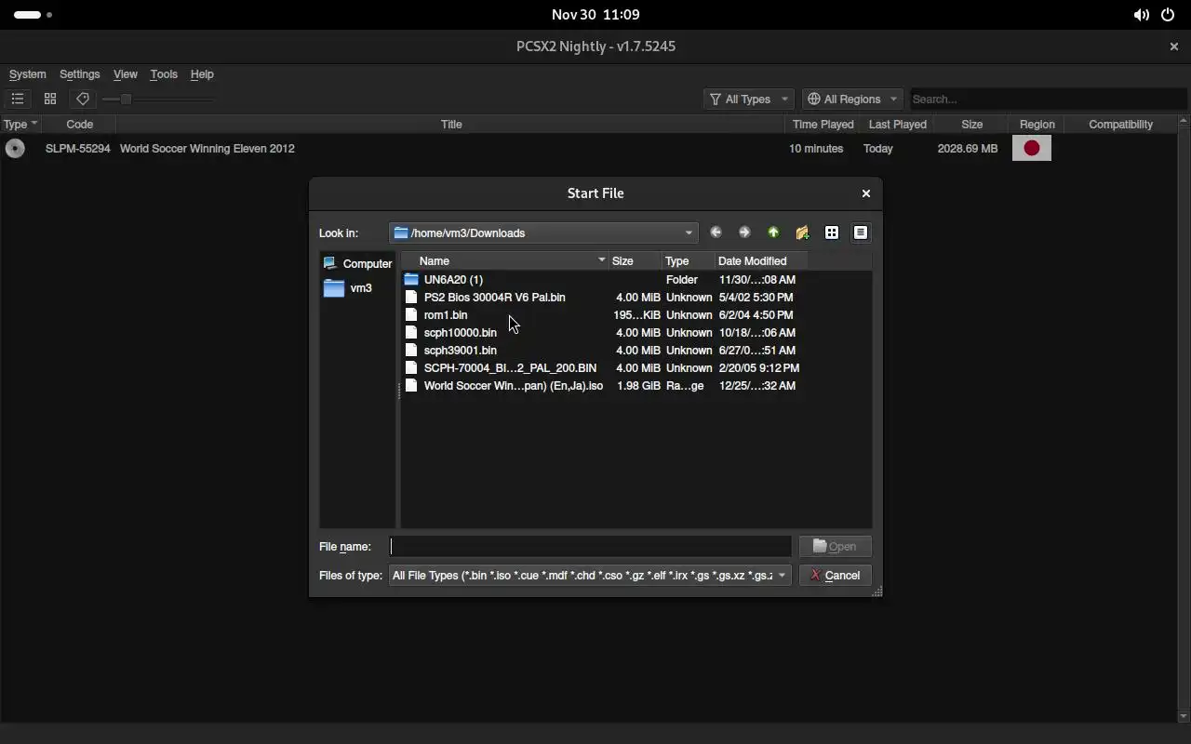Switch file dialog to icon list view
This screenshot has width=1191, height=744.
pyautogui.click(x=832, y=232)
